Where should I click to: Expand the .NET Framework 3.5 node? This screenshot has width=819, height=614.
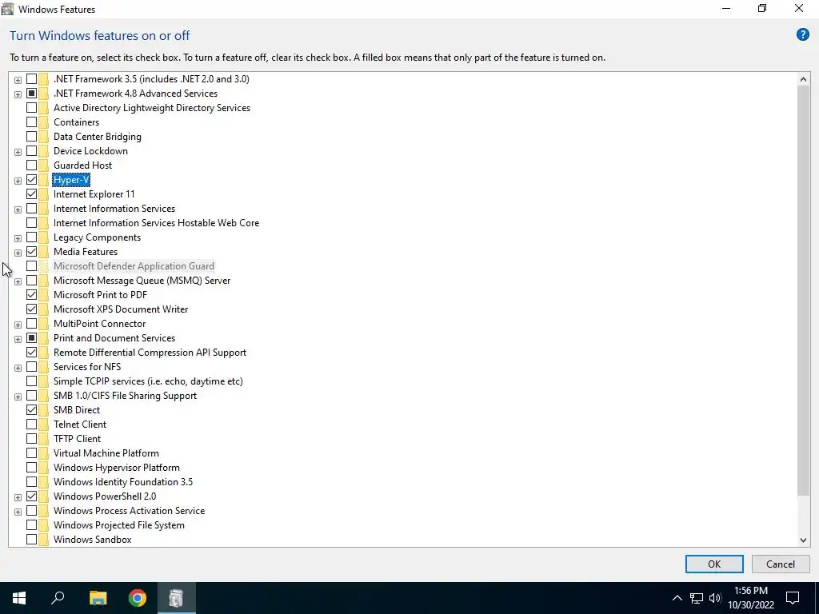point(18,80)
